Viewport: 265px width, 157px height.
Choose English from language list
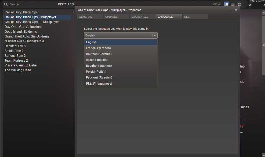coord(121,42)
